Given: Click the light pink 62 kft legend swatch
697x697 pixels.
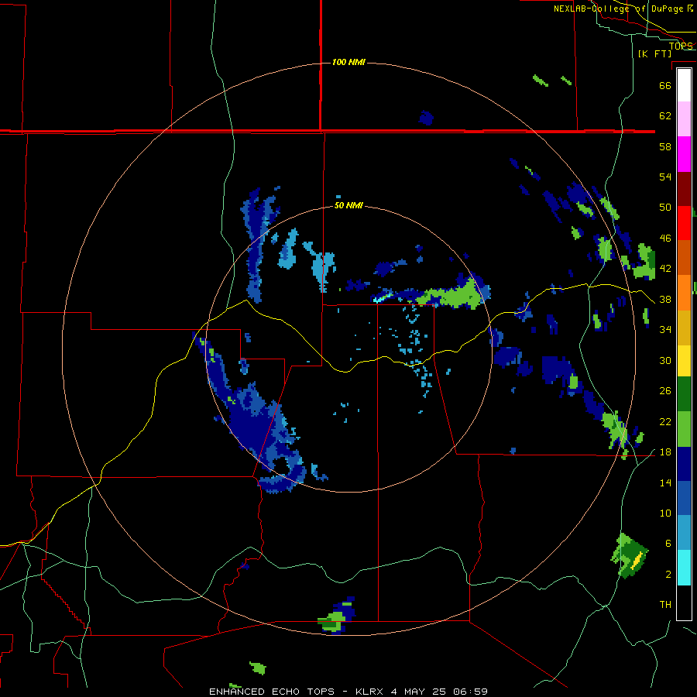Looking at the screenshot, I should point(684,119).
